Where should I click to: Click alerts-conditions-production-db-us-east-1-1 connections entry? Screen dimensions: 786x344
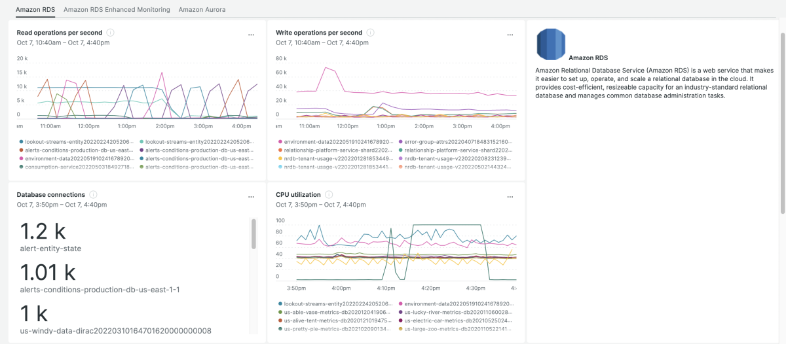[100, 290]
